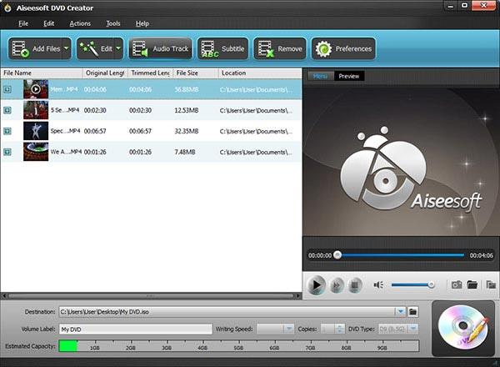Open Preferences with the gear button
The image size is (500, 367).
(343, 48)
